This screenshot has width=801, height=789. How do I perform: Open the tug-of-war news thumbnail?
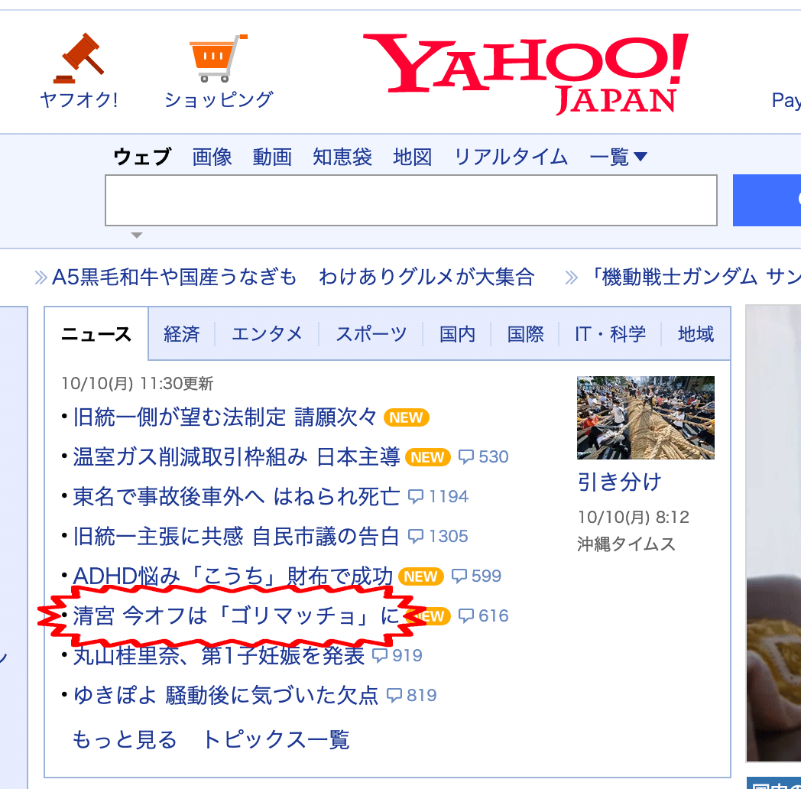coord(646,417)
